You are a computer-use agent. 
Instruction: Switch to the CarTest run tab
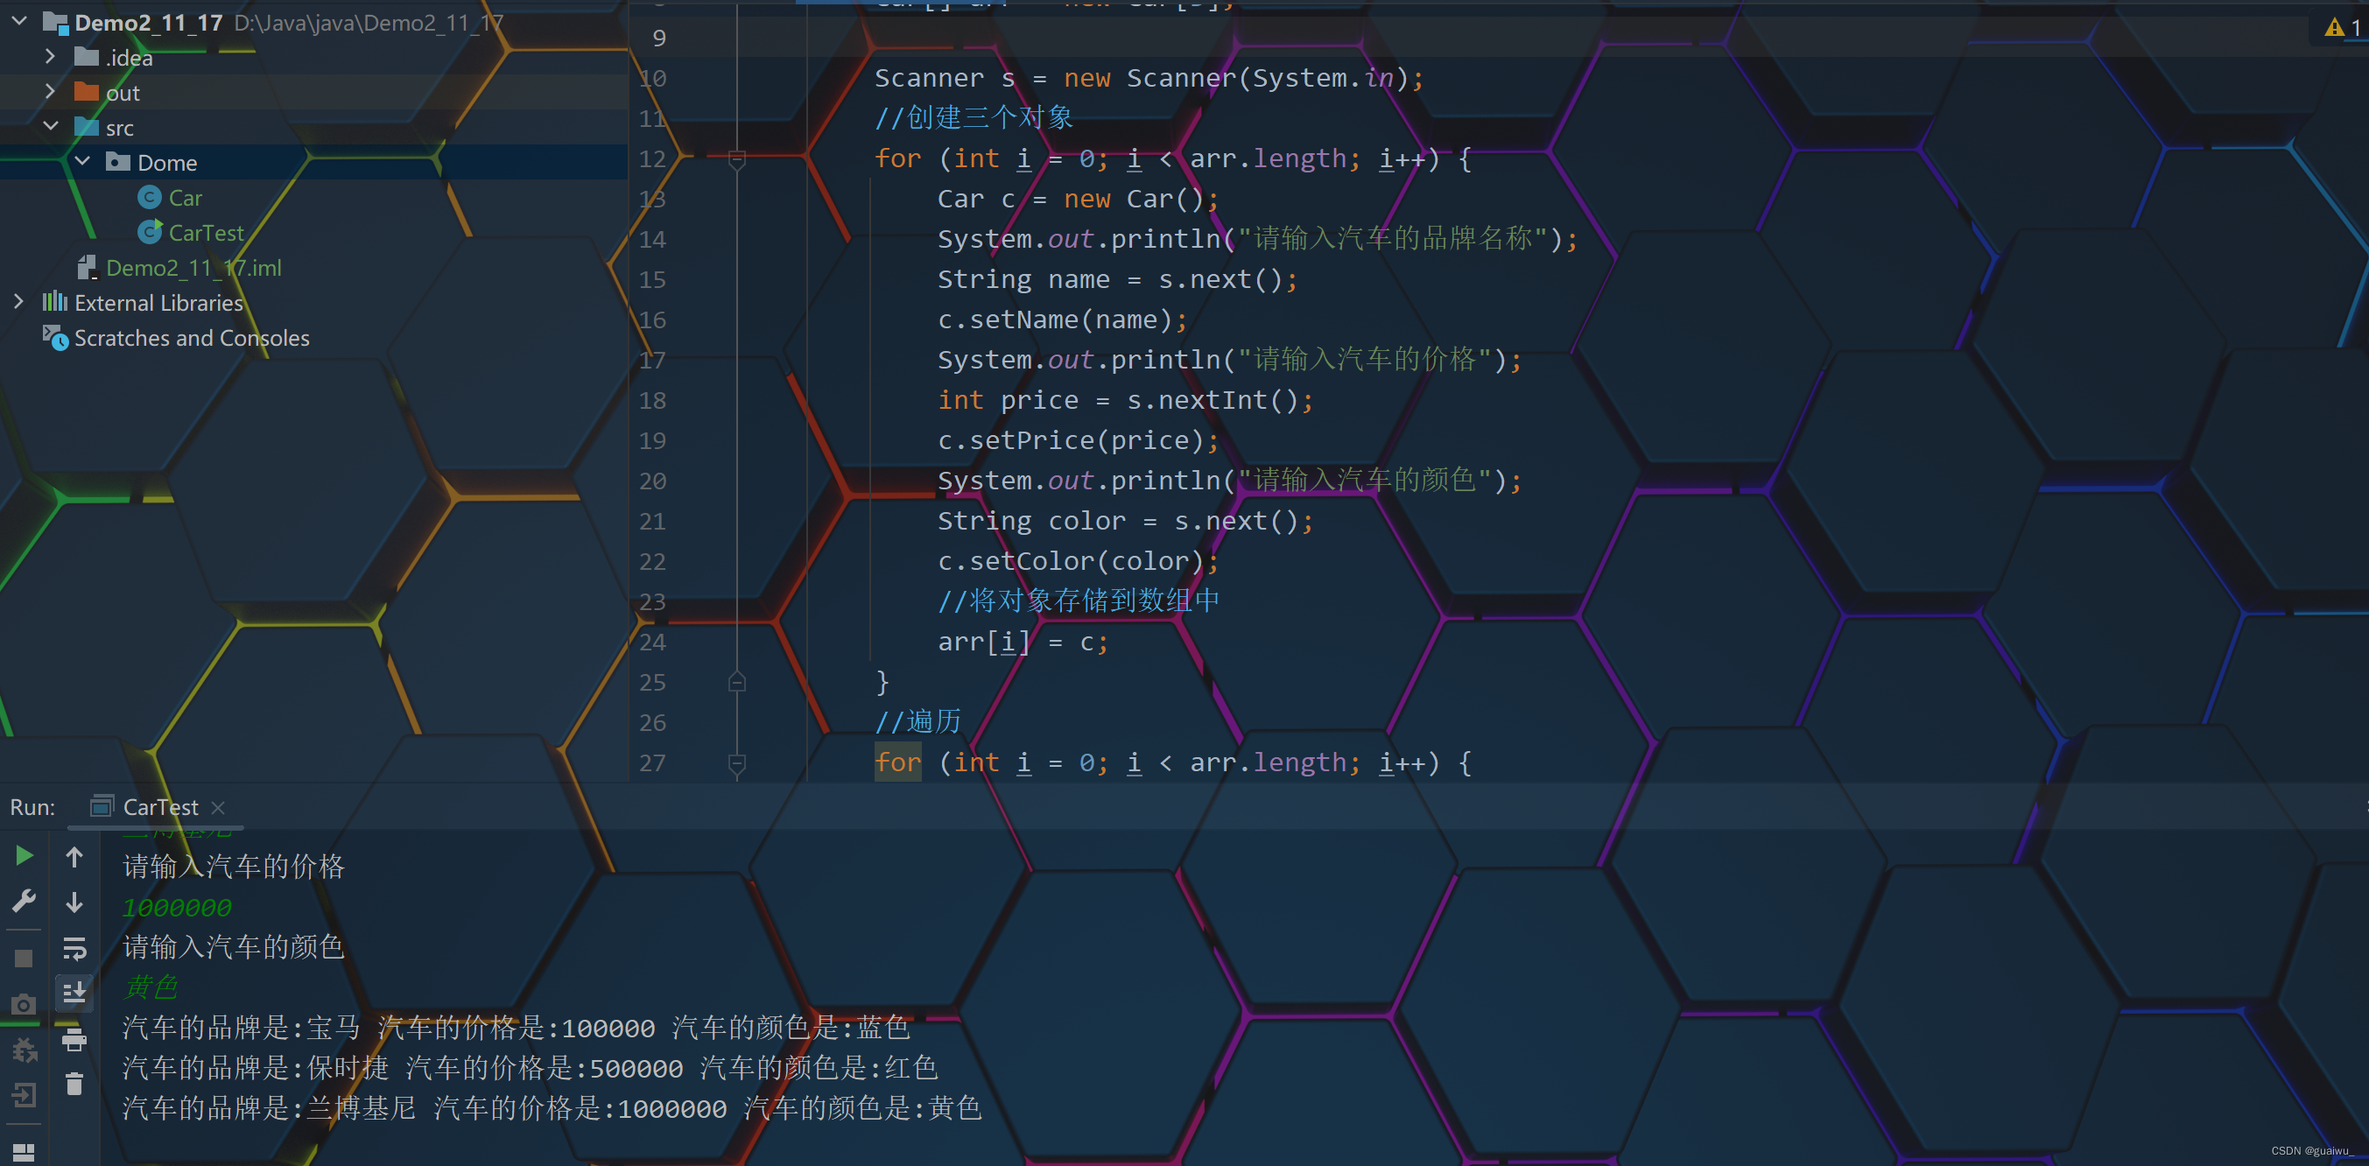click(159, 807)
